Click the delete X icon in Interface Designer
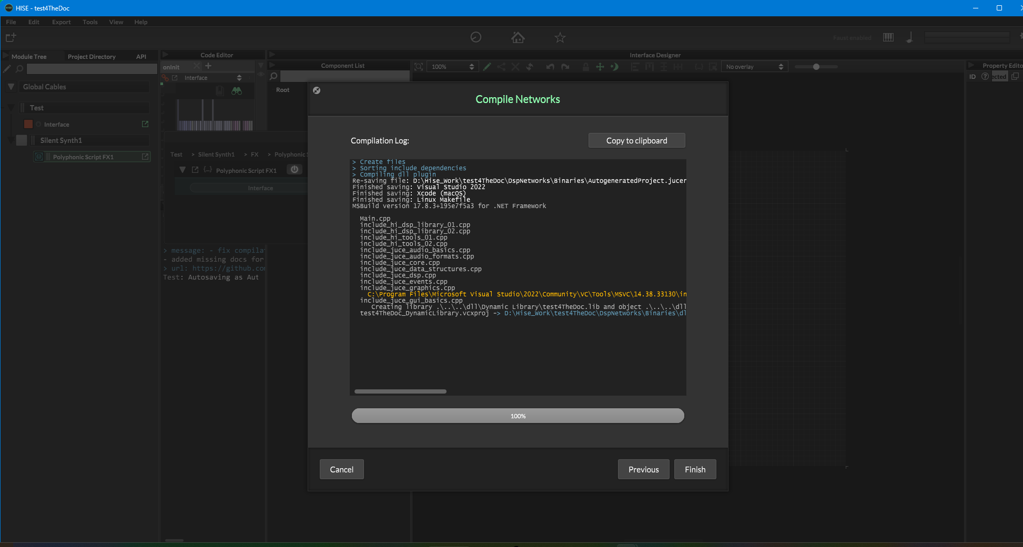Screen dimensions: 1023x547 (515, 67)
